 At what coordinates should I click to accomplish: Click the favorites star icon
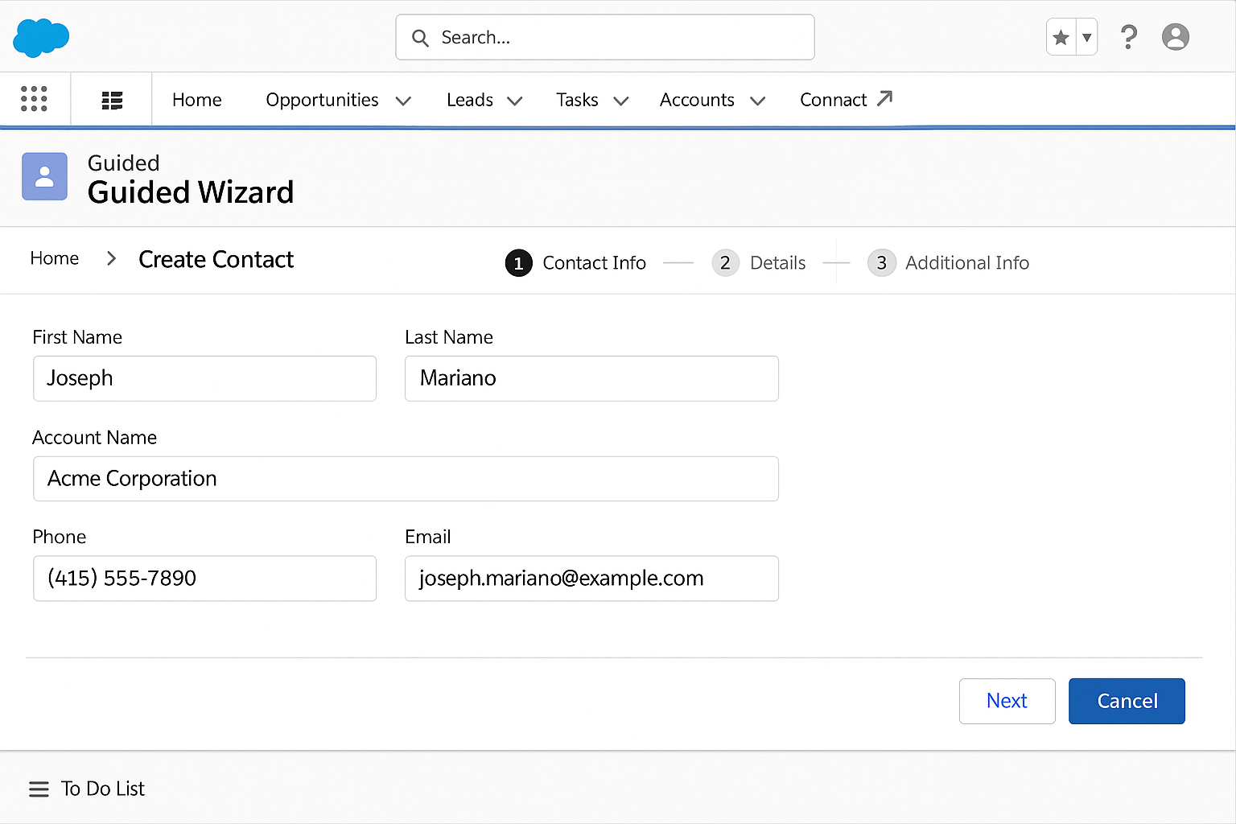1060,36
